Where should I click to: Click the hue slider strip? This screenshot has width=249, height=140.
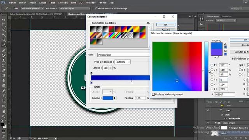coord(206,66)
